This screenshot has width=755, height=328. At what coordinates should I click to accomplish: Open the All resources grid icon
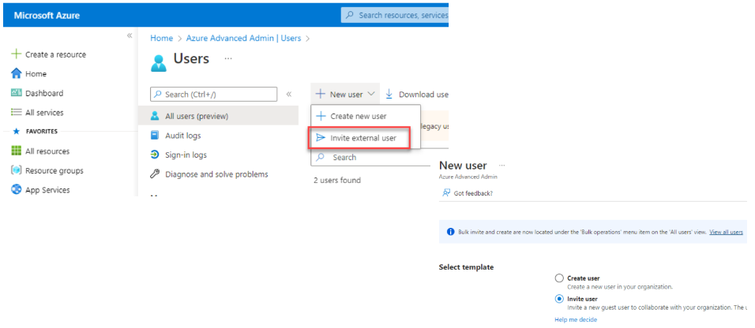click(x=16, y=151)
